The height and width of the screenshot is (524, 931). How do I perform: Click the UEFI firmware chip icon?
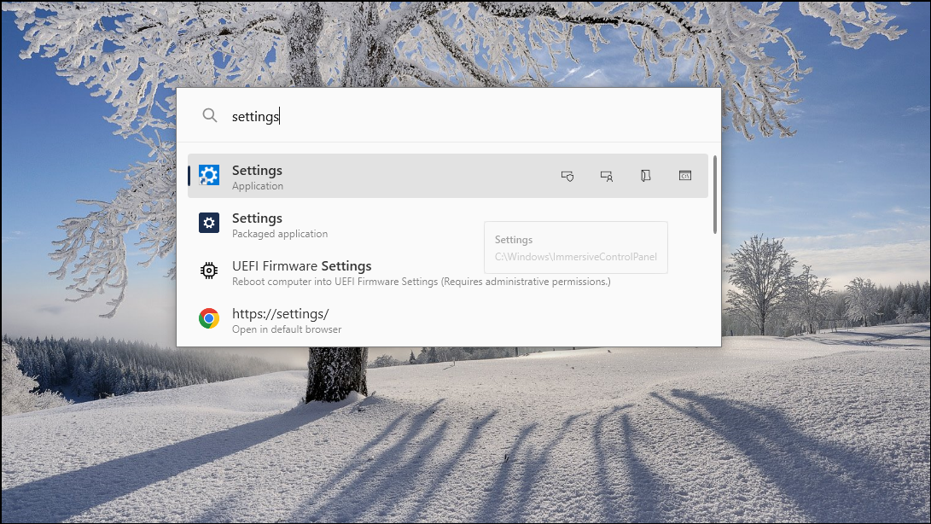[x=209, y=271]
